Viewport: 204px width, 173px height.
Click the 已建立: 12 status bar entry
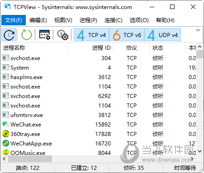tap(84, 168)
